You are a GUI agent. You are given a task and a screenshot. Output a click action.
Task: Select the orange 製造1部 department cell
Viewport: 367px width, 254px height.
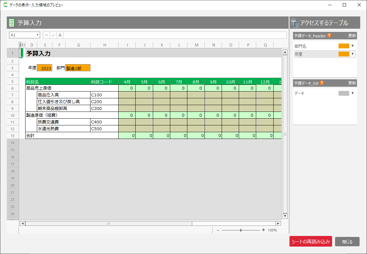click(x=78, y=68)
